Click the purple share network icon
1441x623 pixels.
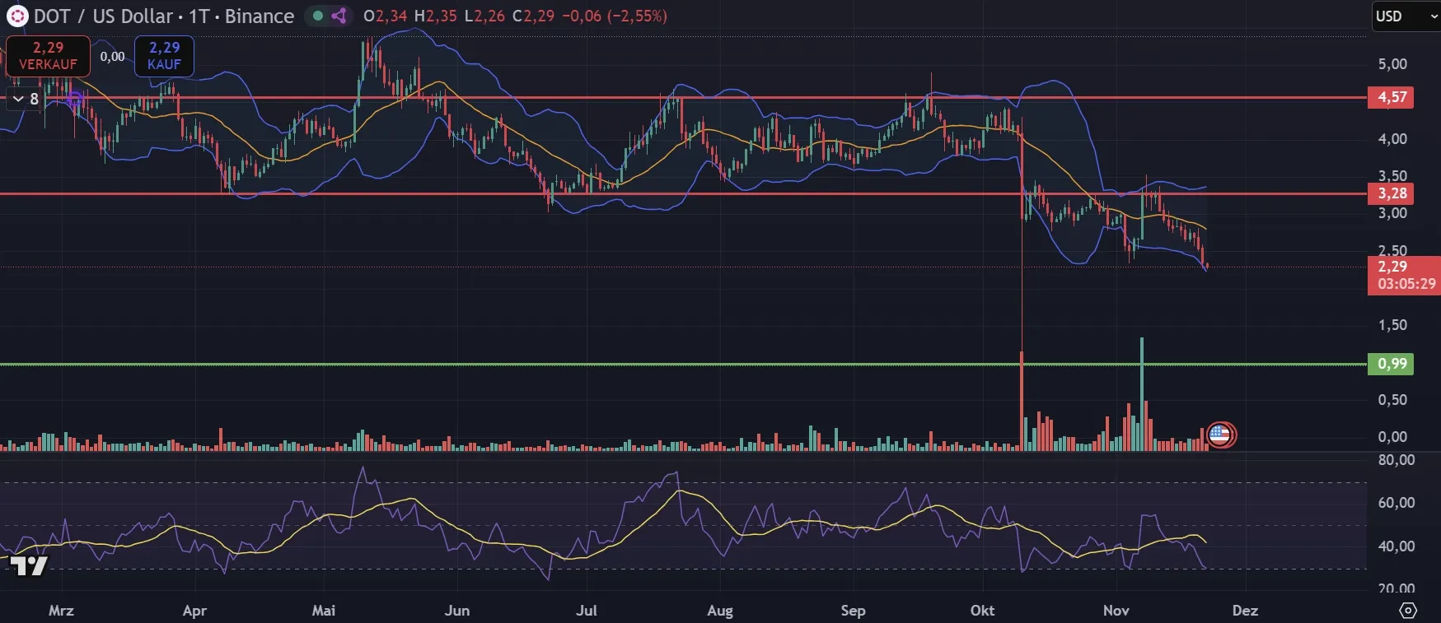(x=339, y=16)
